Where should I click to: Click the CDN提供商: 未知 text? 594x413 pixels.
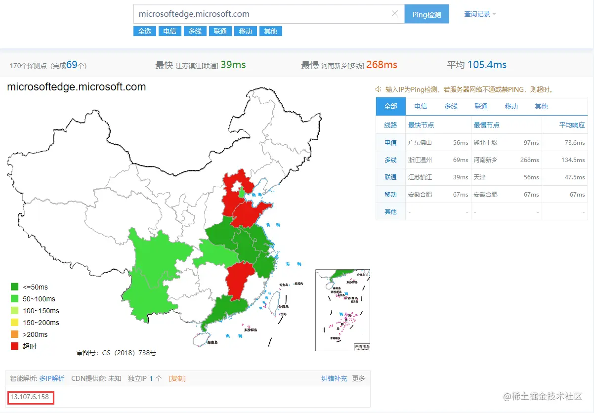[x=96, y=378]
